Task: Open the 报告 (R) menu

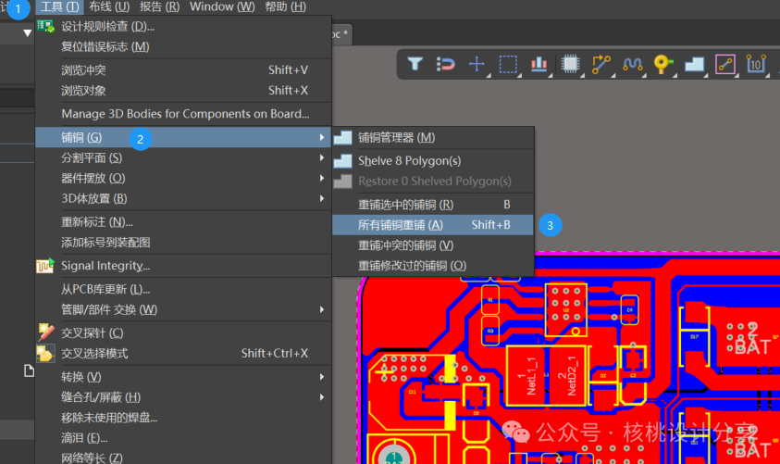Action: click(x=159, y=6)
